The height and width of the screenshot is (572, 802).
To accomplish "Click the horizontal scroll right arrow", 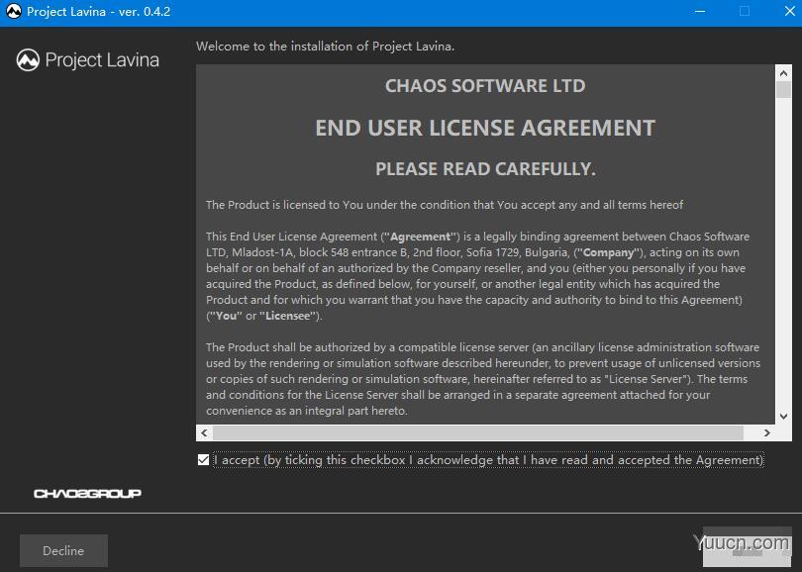I will tap(766, 433).
